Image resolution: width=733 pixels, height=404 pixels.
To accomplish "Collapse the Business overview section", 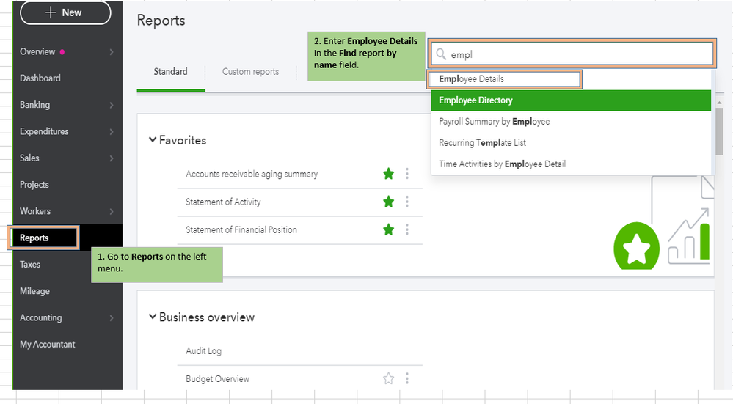I will point(153,317).
